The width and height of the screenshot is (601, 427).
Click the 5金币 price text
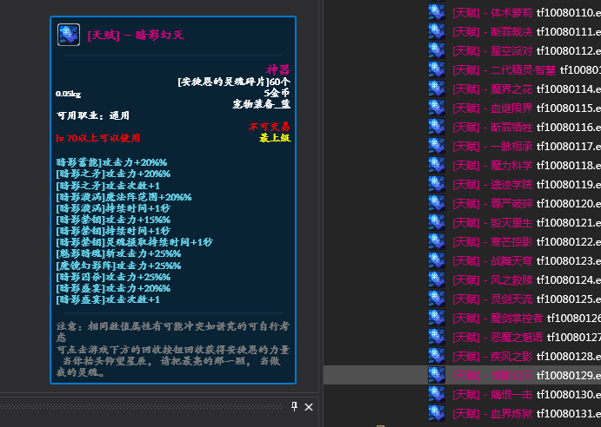click(x=277, y=93)
